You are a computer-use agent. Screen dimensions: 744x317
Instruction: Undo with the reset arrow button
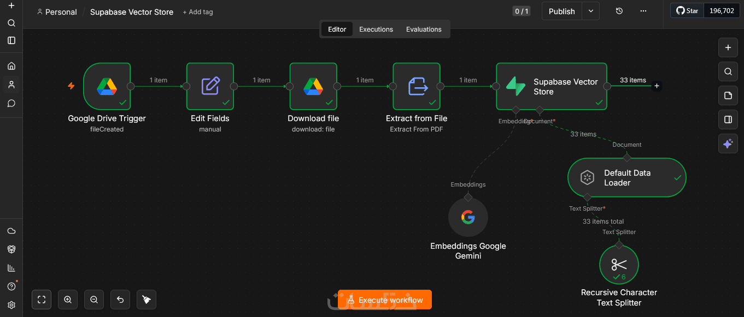120,300
